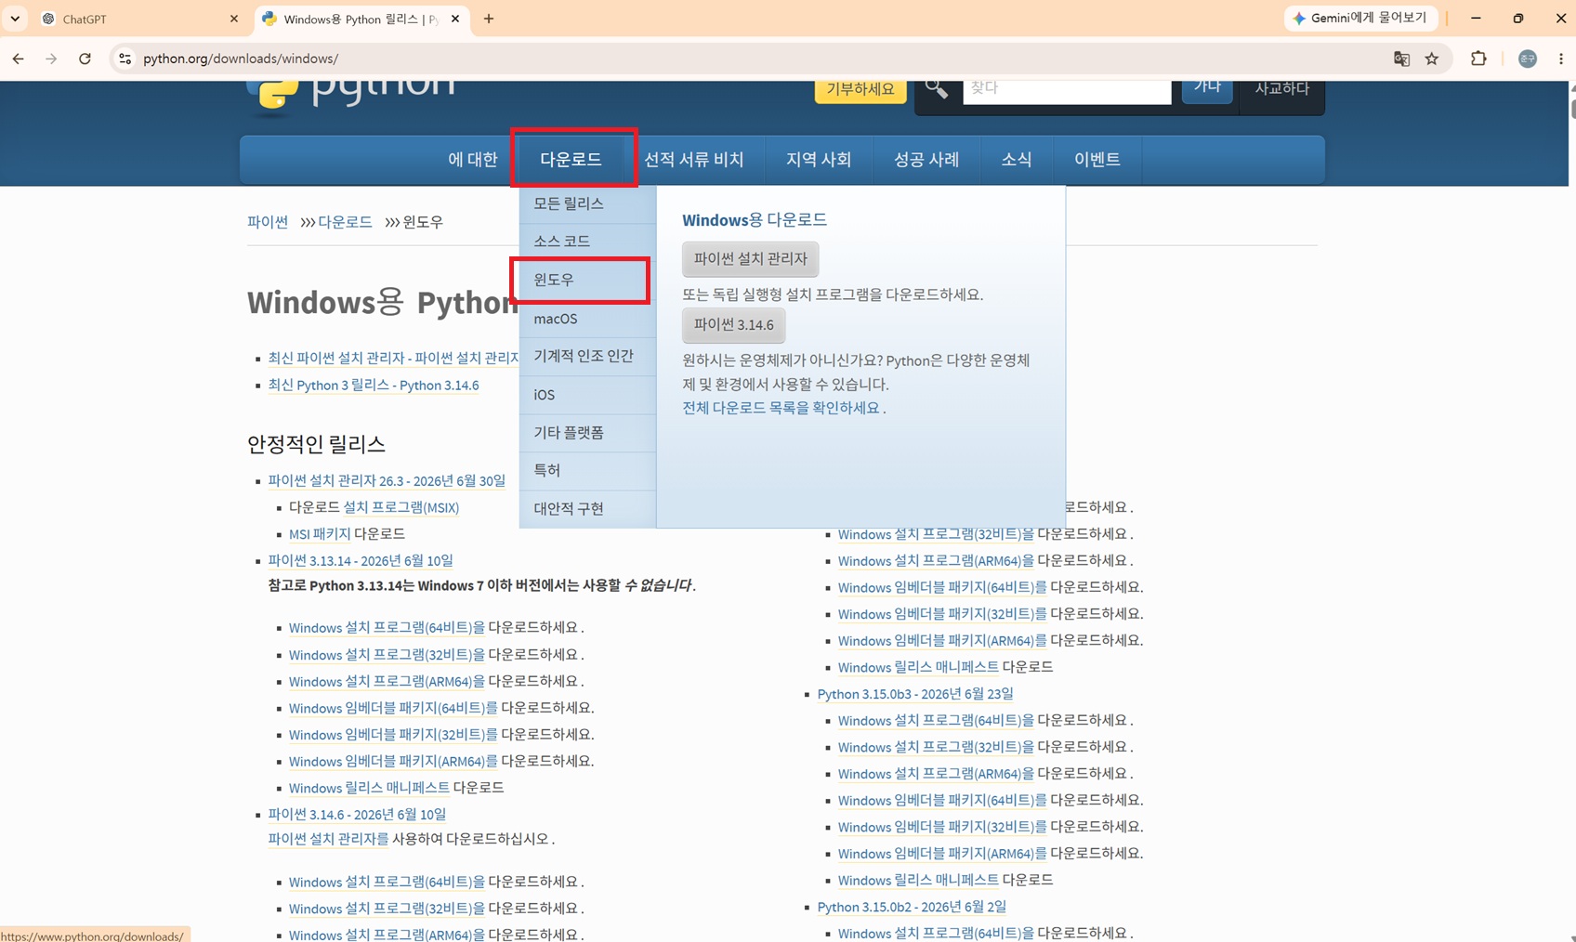The width and height of the screenshot is (1576, 942).
Task: Select macOS in the downloads dropdown
Action: [x=587, y=319]
